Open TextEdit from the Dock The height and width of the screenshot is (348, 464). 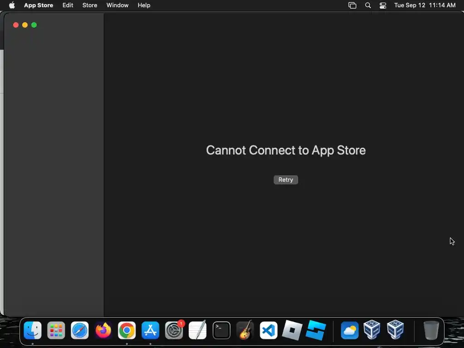point(198,330)
